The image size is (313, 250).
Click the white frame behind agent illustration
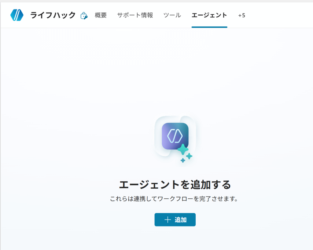tap(160, 150)
